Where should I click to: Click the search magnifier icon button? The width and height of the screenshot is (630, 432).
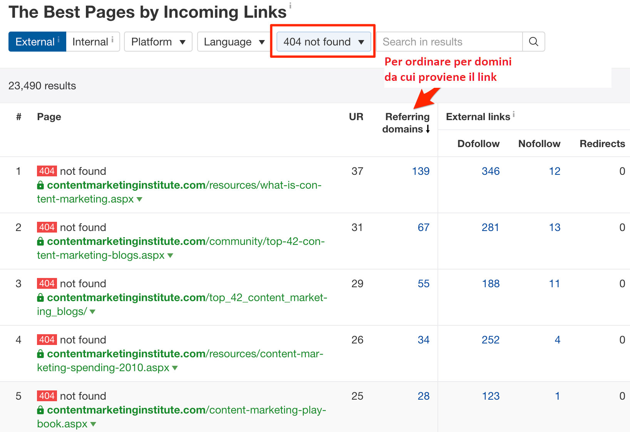click(533, 42)
